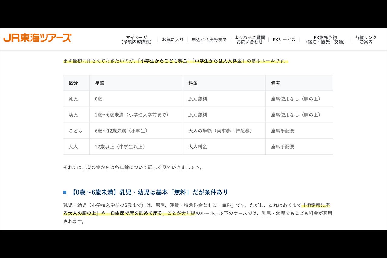Click the JR東海ツアーズ logo
Viewport: 387px width, 258px height.
point(37,38)
